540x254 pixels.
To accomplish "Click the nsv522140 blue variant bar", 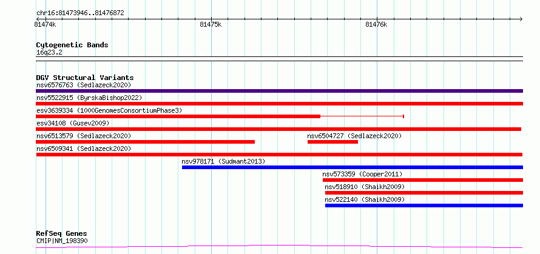I will click(x=424, y=206).
